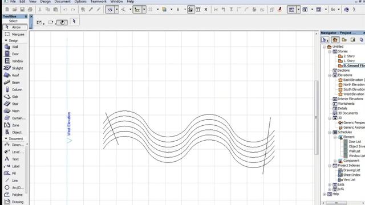365x205 pixels.
Task: Activate the Level Dimension tool
Action: [x=14, y=152]
